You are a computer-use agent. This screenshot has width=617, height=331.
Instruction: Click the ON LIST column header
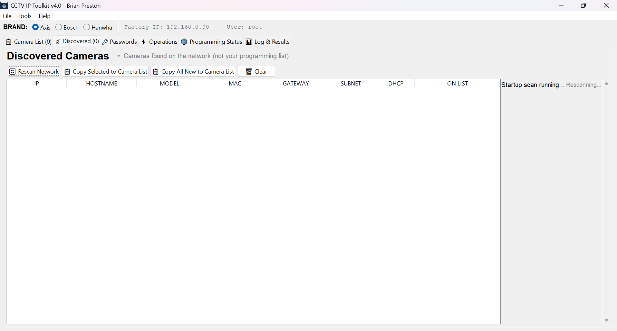457,84
